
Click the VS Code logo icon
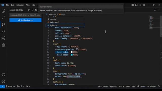click(3, 5)
